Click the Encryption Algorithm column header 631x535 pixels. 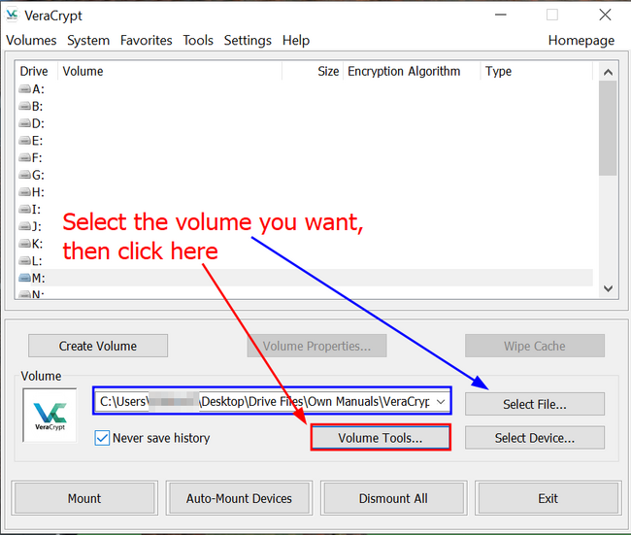[412, 71]
